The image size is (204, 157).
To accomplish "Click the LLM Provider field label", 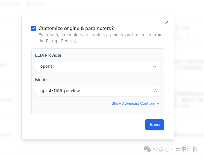I will pyautogui.click(x=48, y=55).
